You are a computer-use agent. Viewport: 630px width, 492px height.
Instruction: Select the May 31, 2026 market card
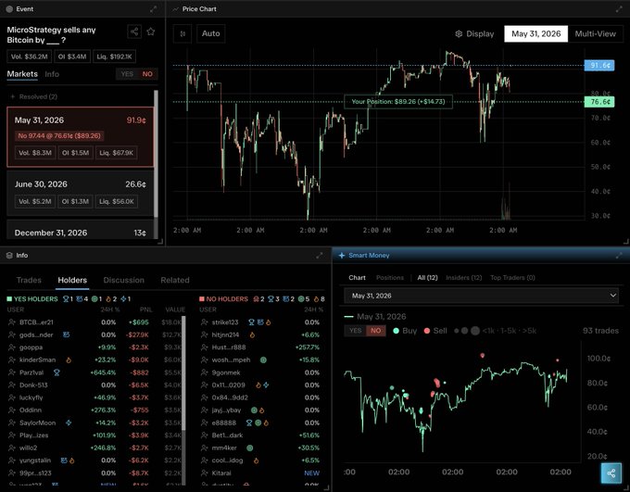(81, 137)
